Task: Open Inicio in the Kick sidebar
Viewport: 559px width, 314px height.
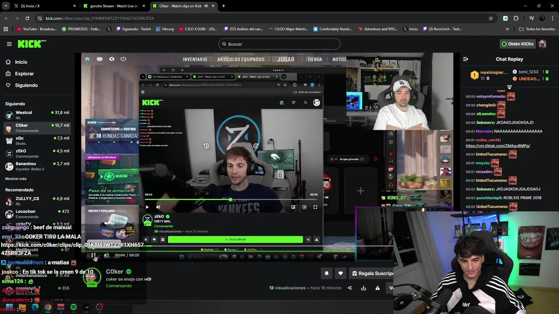Action: click(21, 62)
